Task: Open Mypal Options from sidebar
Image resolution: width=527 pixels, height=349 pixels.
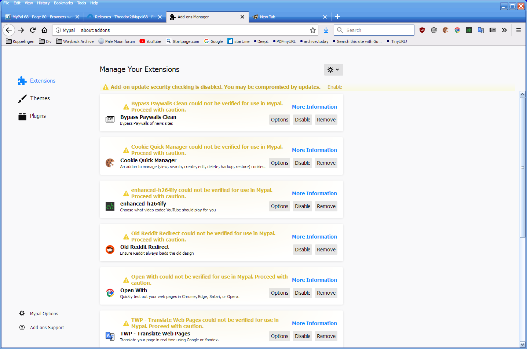Action: pos(39,314)
